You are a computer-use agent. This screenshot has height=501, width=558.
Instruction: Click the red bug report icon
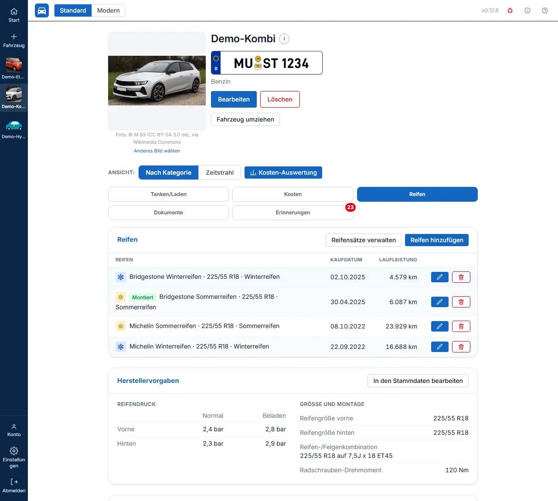(510, 10)
